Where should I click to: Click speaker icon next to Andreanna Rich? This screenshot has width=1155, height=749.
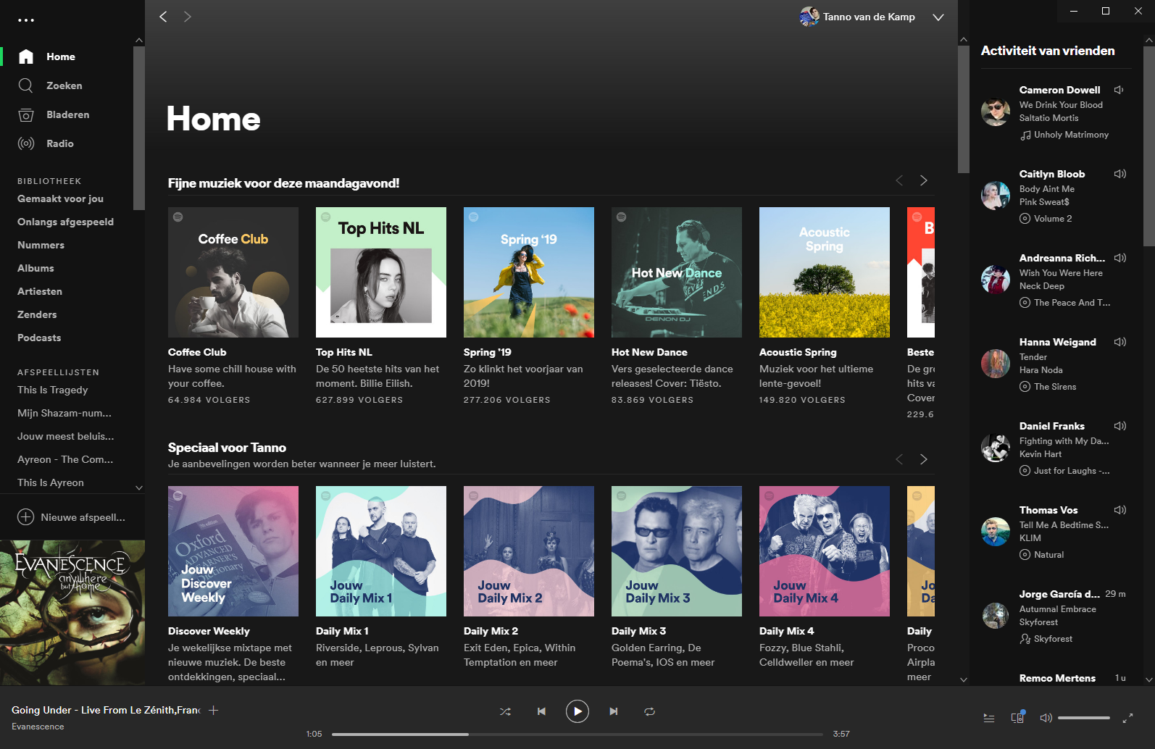pos(1119,258)
